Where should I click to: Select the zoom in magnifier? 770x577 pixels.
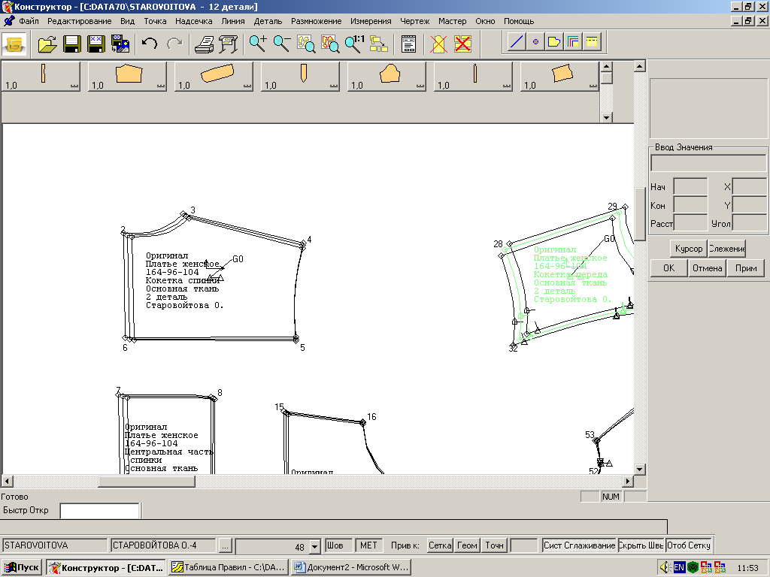click(257, 44)
